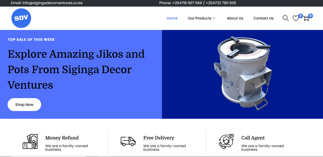
Task: Click the 'TOP SALE OF THIS WEEK' label
Action: click(31, 40)
